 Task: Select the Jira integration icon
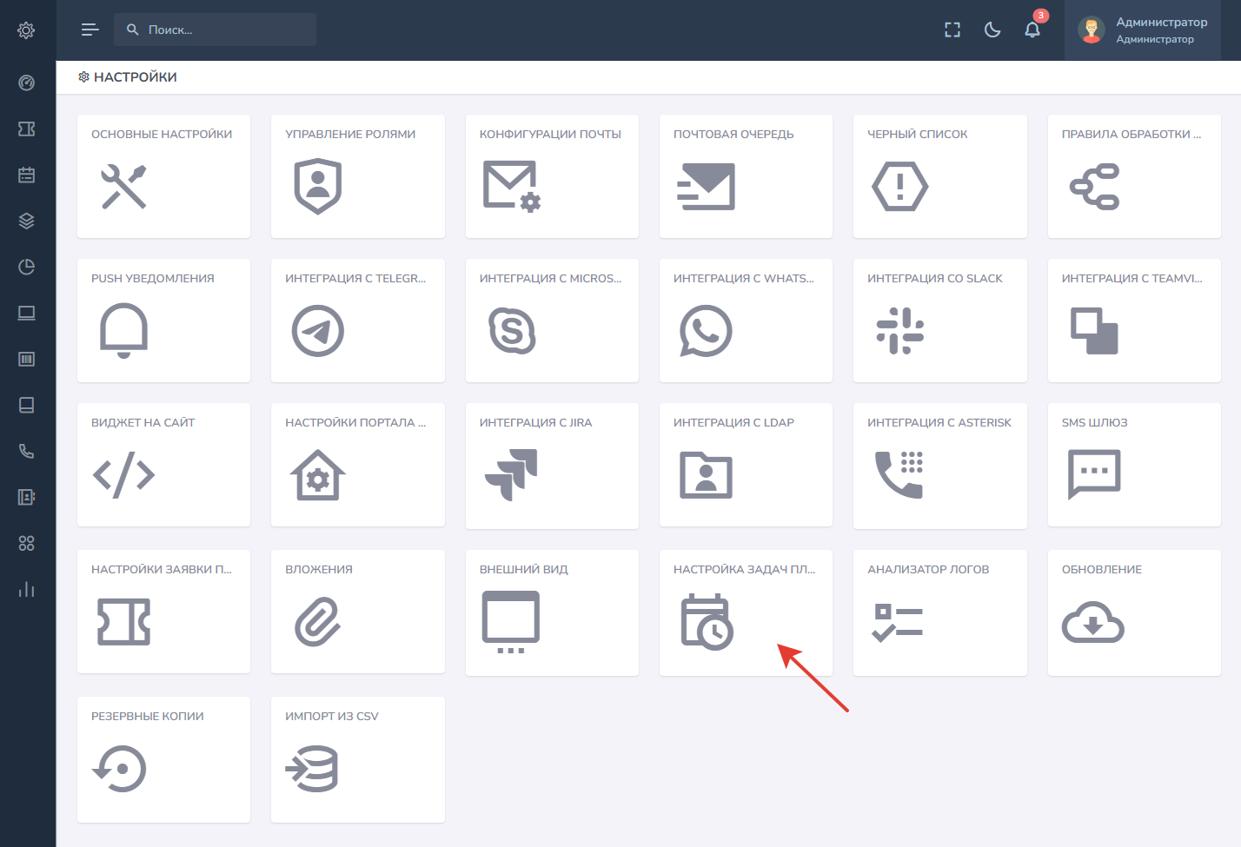(x=512, y=474)
